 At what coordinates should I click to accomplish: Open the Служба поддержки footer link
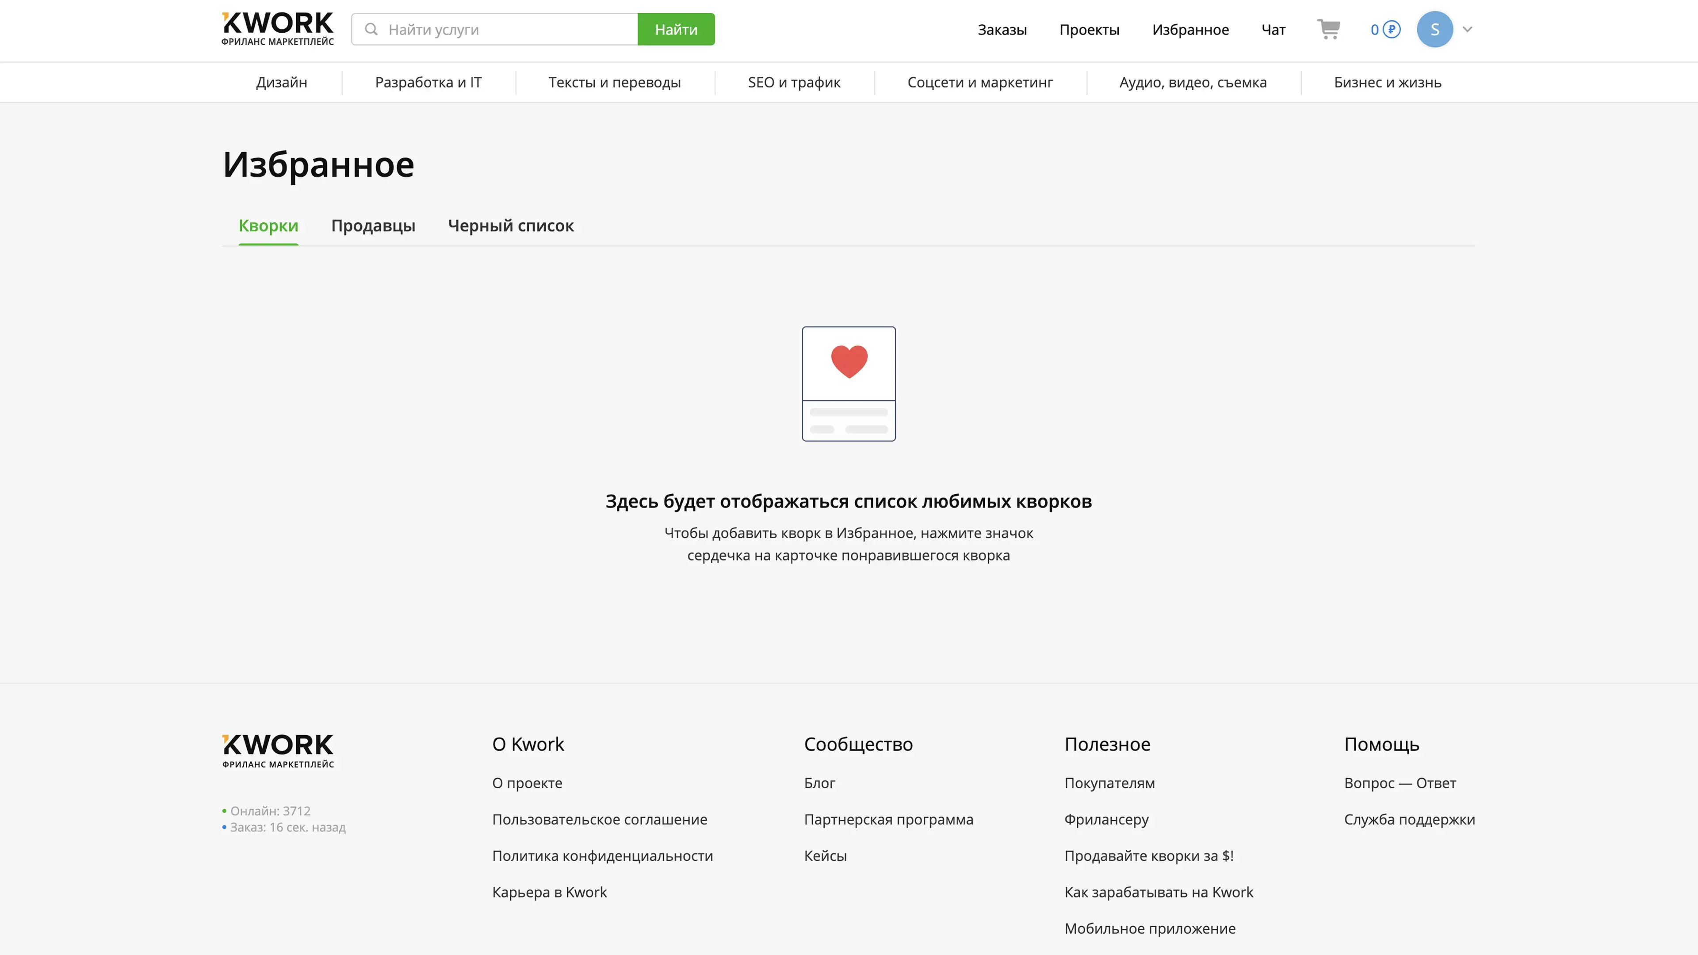pos(1409,819)
